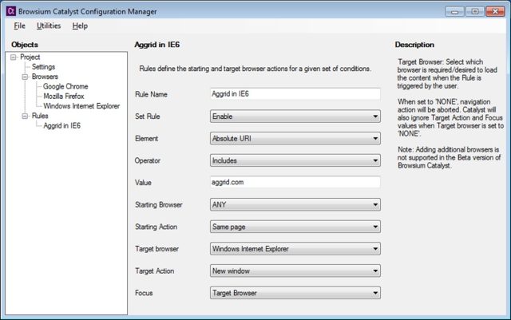
Task: Select the Rules tree node
Action: coord(40,116)
